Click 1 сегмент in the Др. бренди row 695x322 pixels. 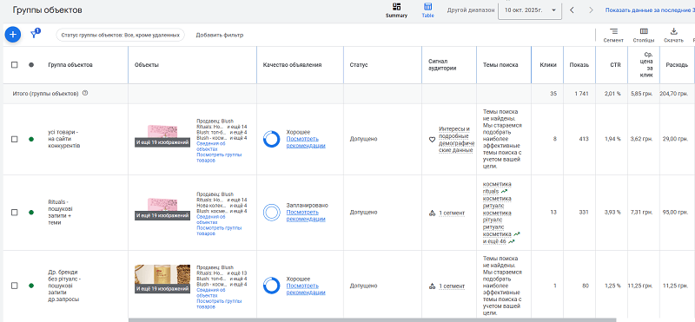(x=452, y=286)
